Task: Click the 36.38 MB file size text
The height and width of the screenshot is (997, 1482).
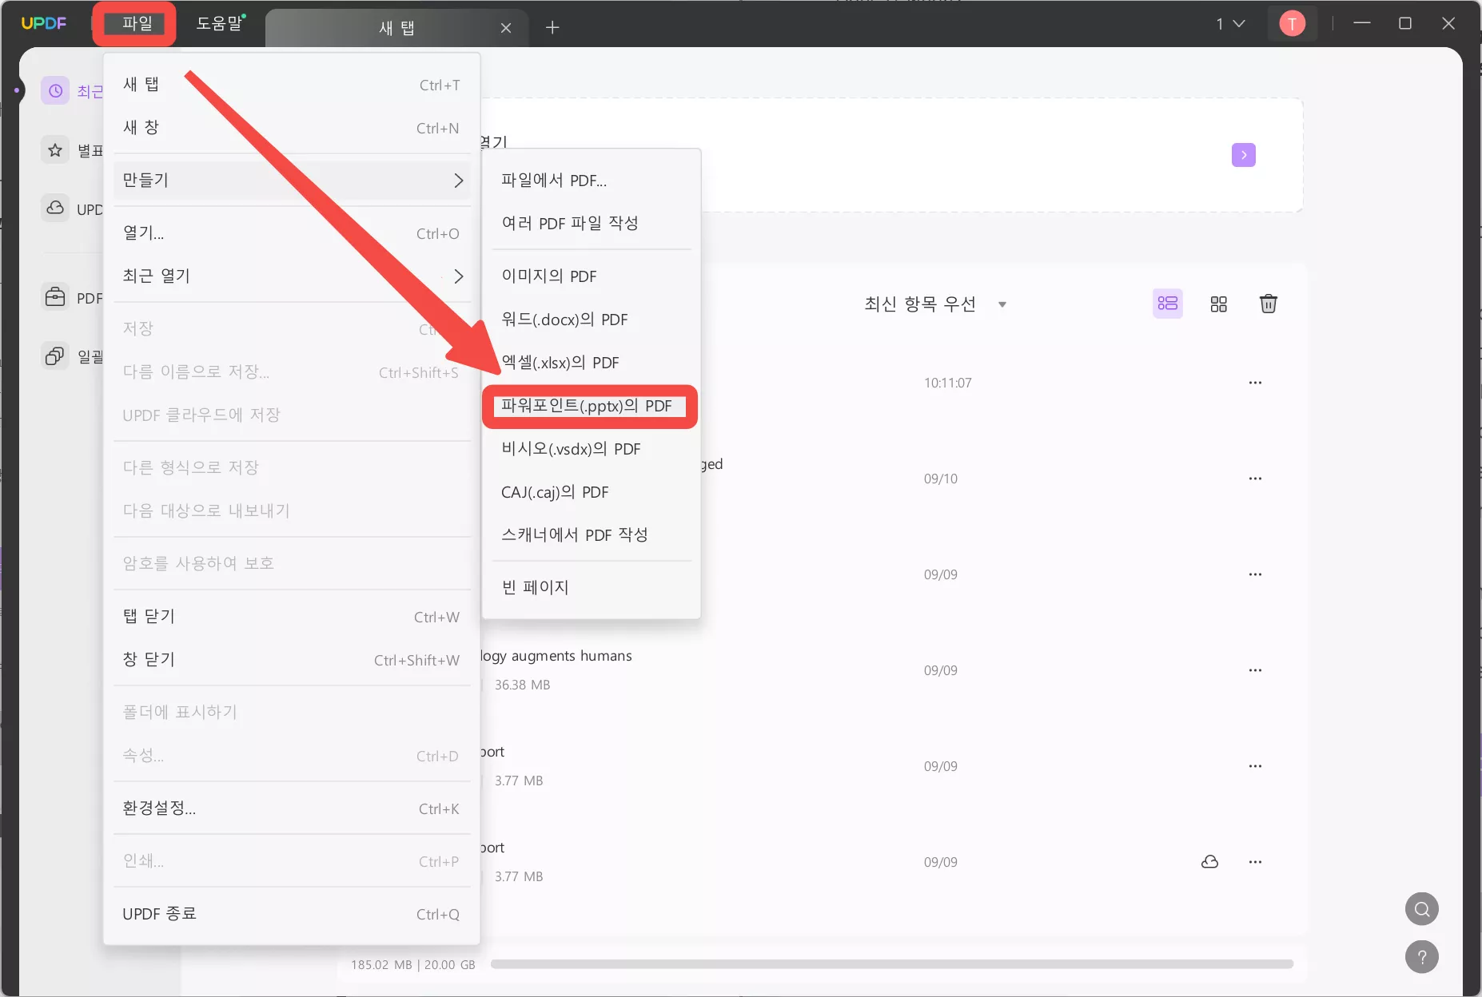Action: tap(523, 685)
